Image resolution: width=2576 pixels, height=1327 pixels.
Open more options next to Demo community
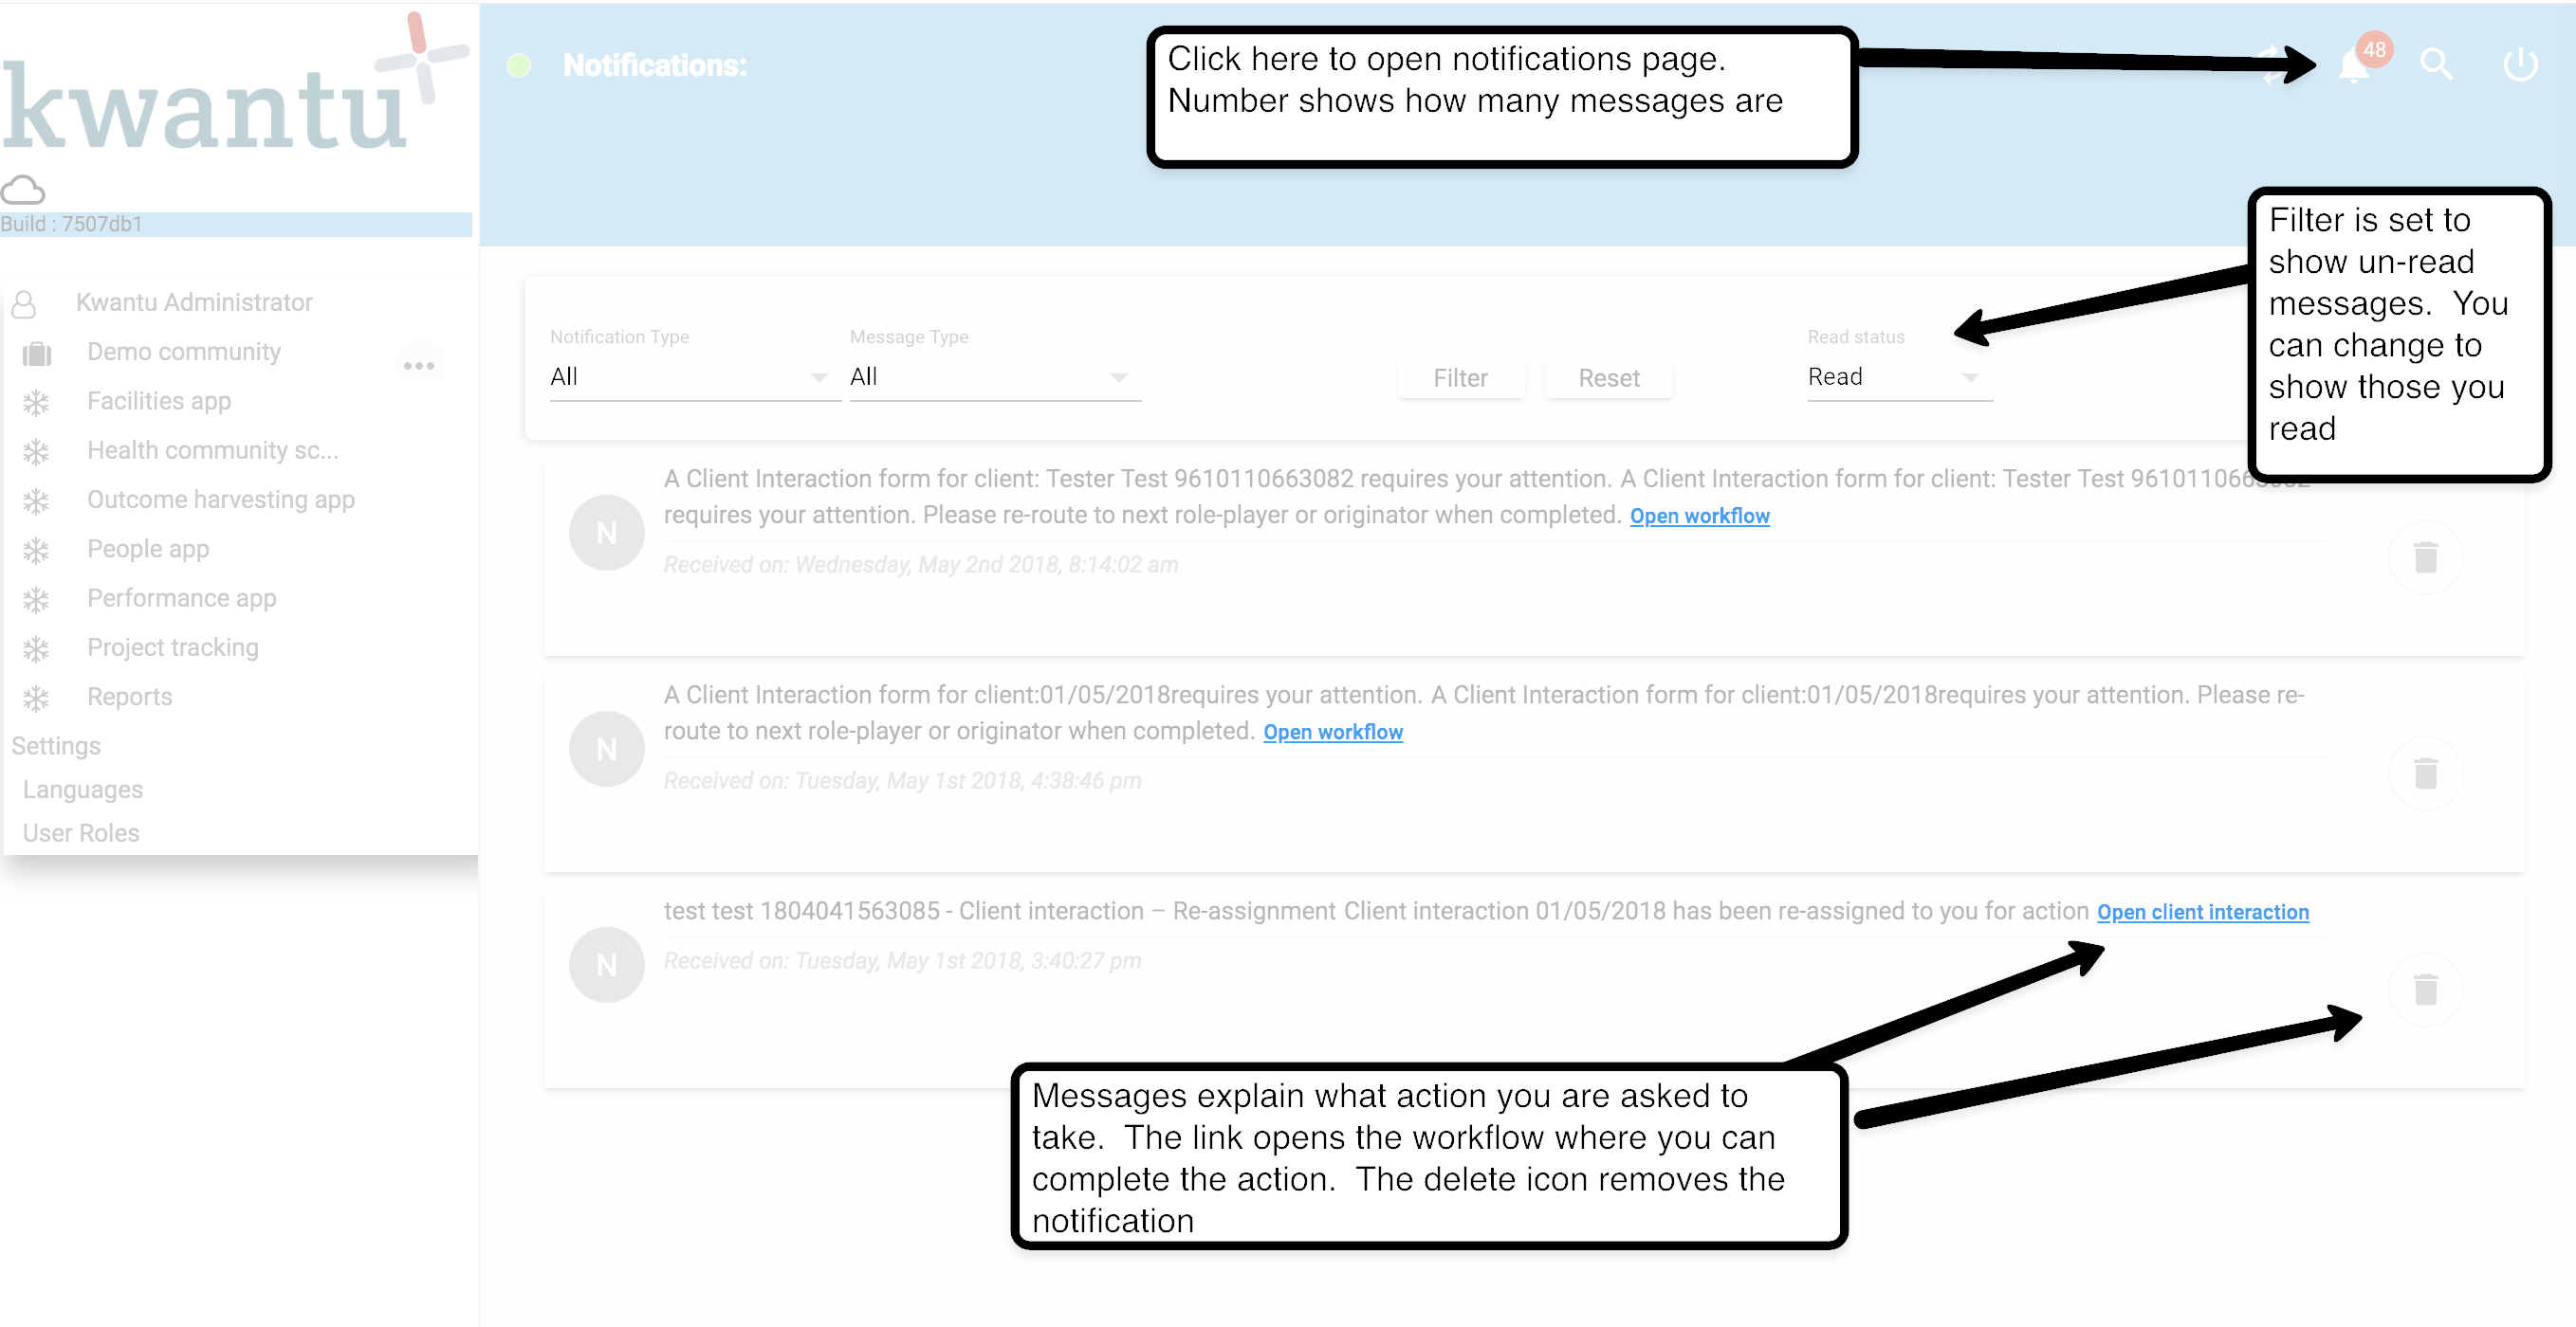pos(419,365)
